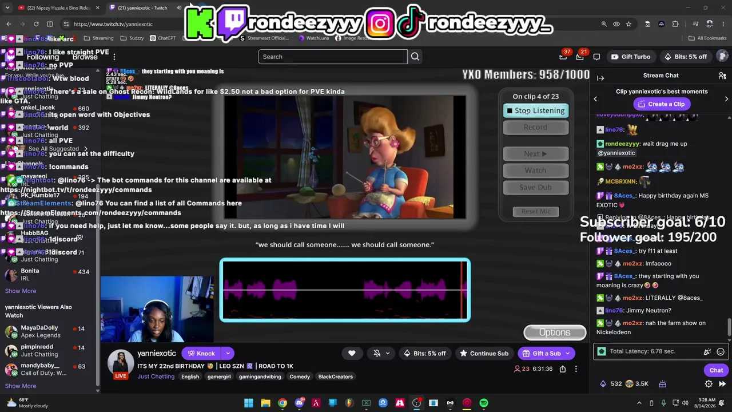Open the whispers speech bubble icon
The image size is (732, 412).
596,57
